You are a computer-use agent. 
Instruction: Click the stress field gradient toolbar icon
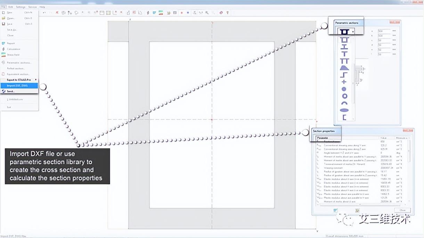(161, 13)
